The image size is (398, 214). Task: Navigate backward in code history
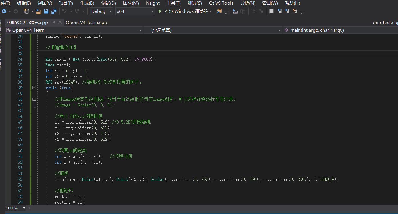pyautogui.click(x=4, y=11)
